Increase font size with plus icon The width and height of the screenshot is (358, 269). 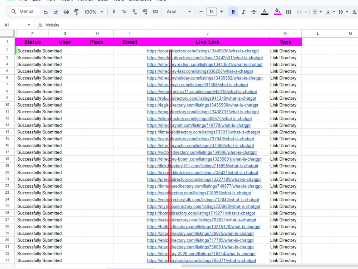222,12
